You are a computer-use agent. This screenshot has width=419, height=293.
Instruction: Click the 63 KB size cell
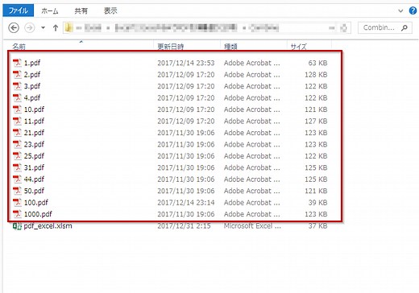click(317, 63)
